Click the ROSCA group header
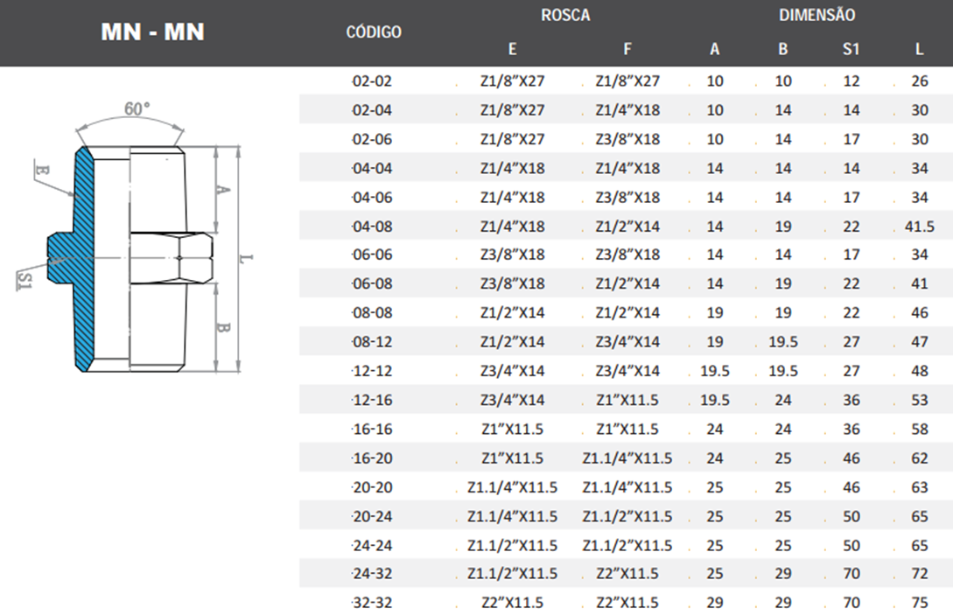 point(566,15)
